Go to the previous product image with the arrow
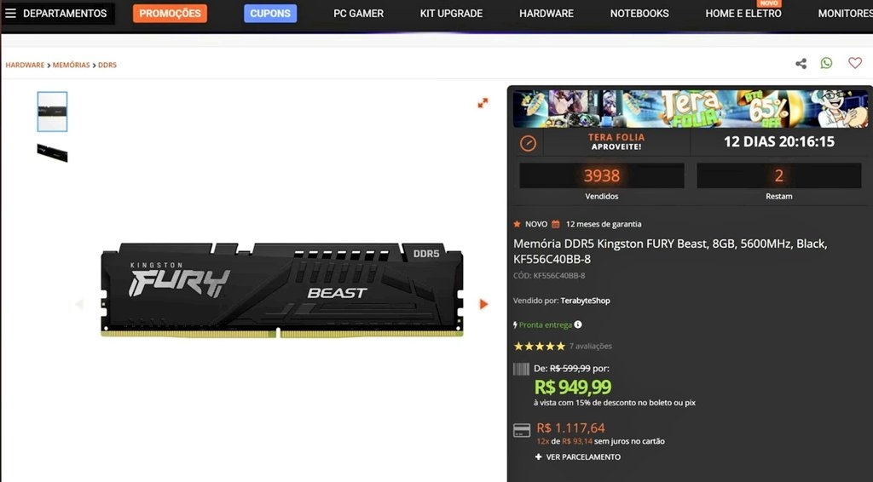The width and height of the screenshot is (873, 482). point(79,304)
